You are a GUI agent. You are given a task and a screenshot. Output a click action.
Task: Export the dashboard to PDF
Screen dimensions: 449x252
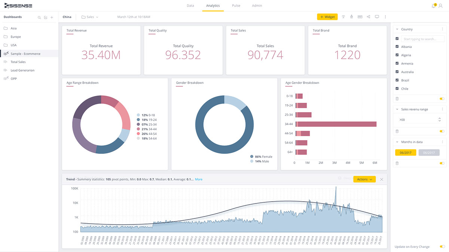pyautogui.click(x=360, y=16)
